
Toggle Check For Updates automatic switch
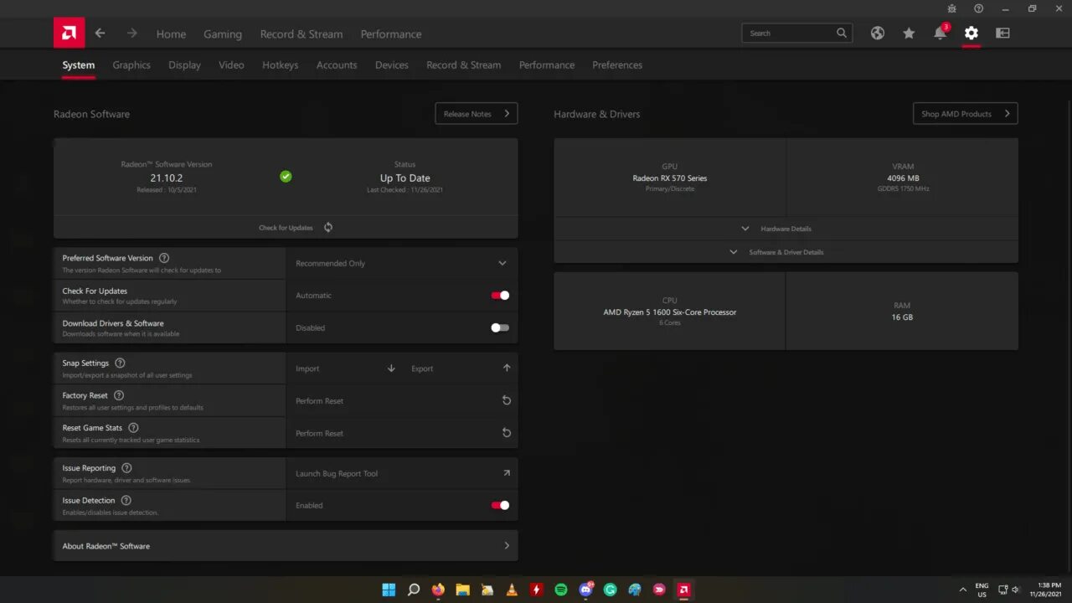[x=500, y=296]
